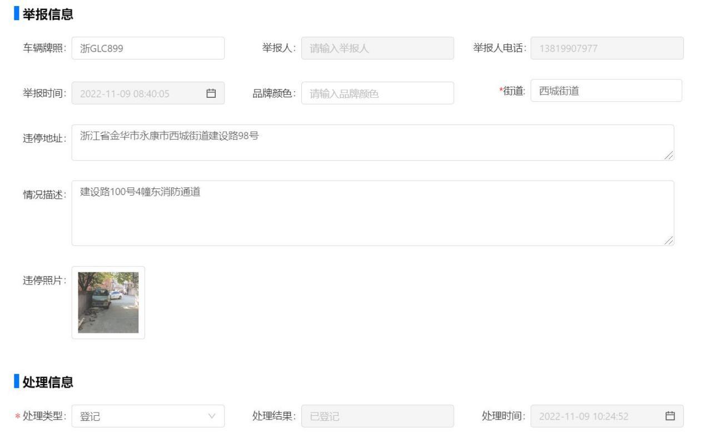Click the resize handle of 情况描述 textarea
Screen dimensions: 705x443
[x=669, y=241]
